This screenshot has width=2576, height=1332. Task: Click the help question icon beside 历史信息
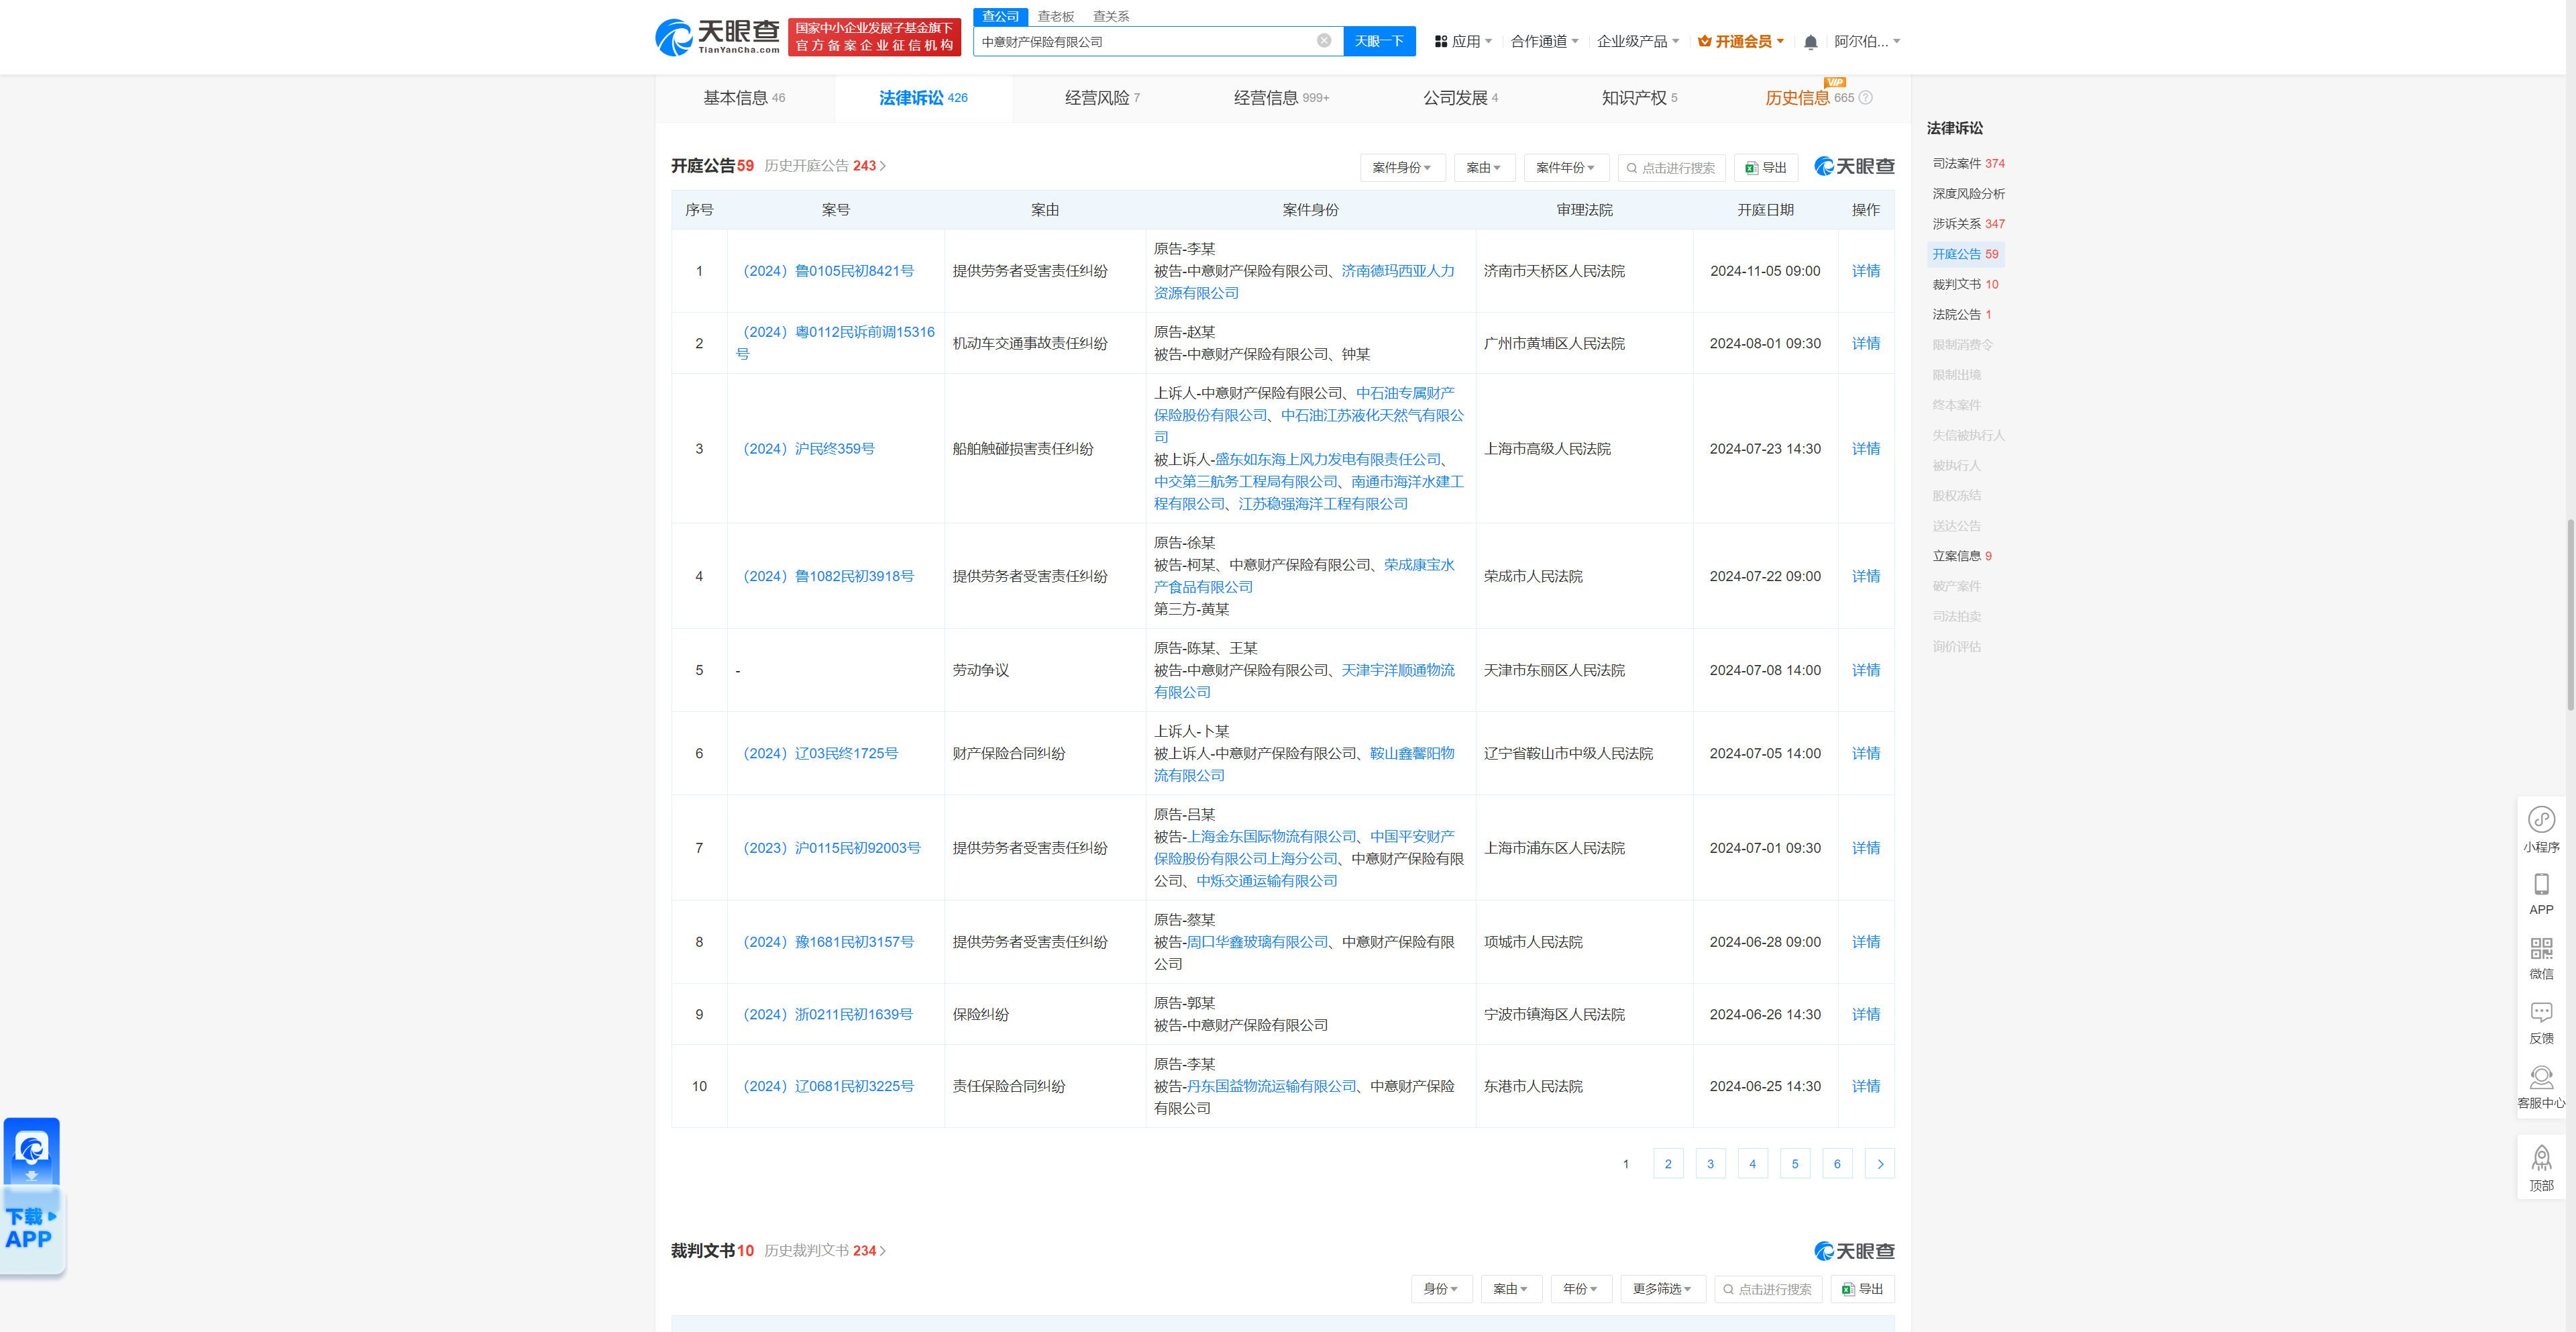coord(1865,98)
